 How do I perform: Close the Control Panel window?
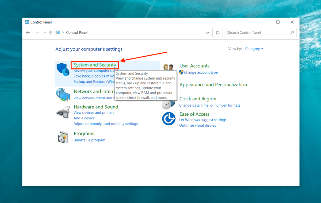pyautogui.click(x=292, y=22)
